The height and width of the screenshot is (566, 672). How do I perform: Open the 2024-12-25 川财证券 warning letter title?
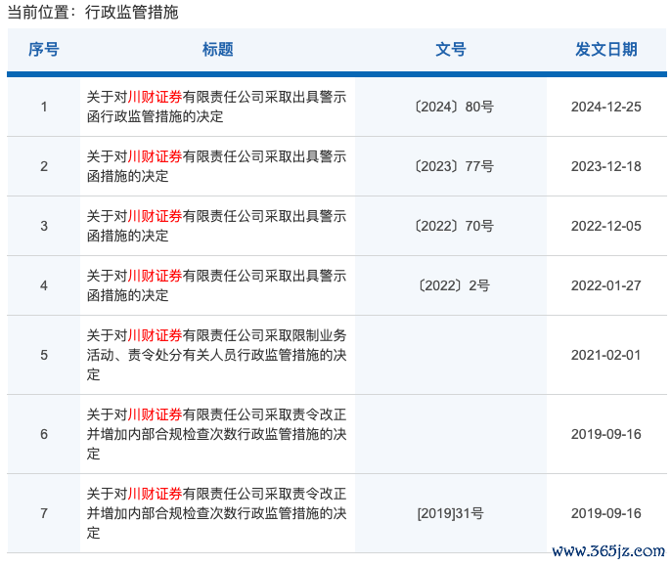click(x=216, y=107)
